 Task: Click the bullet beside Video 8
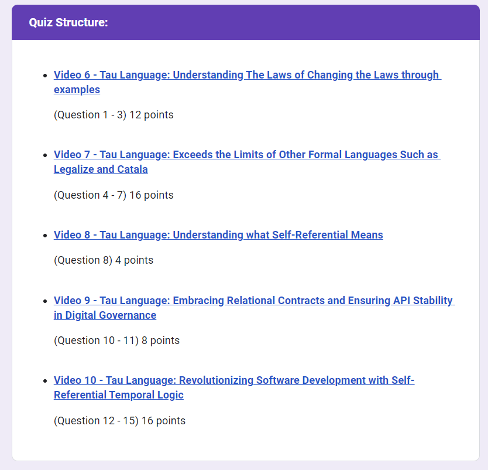click(x=46, y=236)
